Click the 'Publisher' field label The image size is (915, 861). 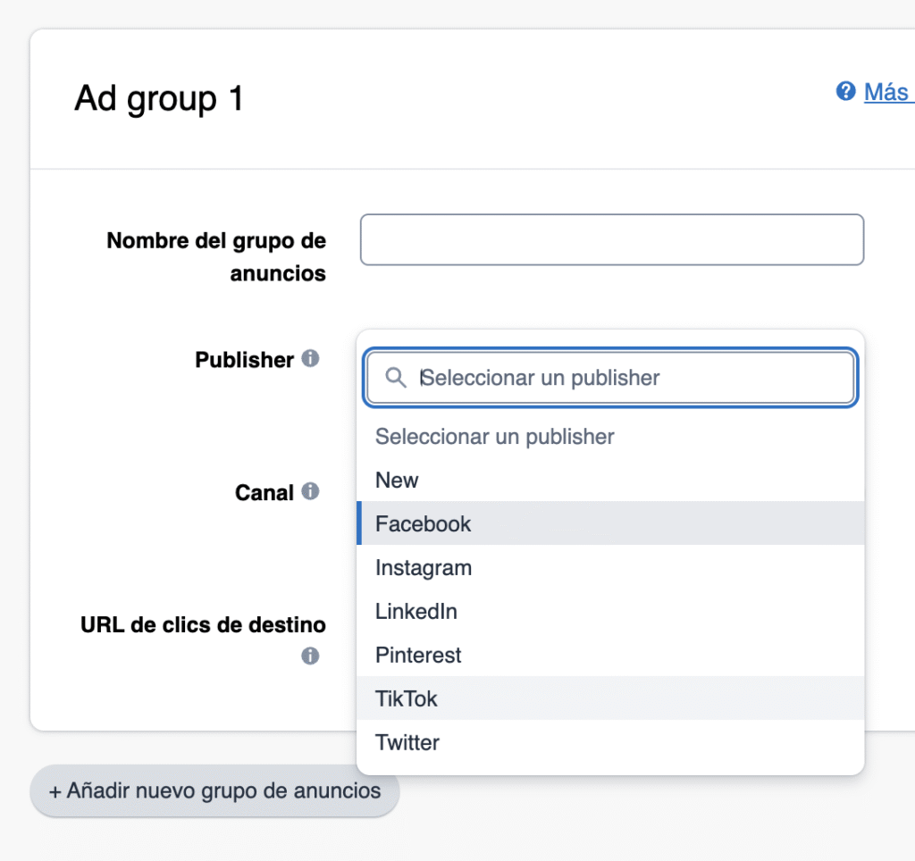pos(244,360)
